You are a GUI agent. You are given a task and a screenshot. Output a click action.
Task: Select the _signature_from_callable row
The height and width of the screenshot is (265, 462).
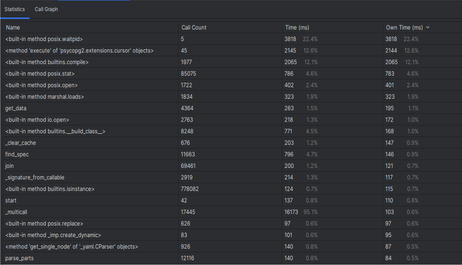(x=35, y=178)
